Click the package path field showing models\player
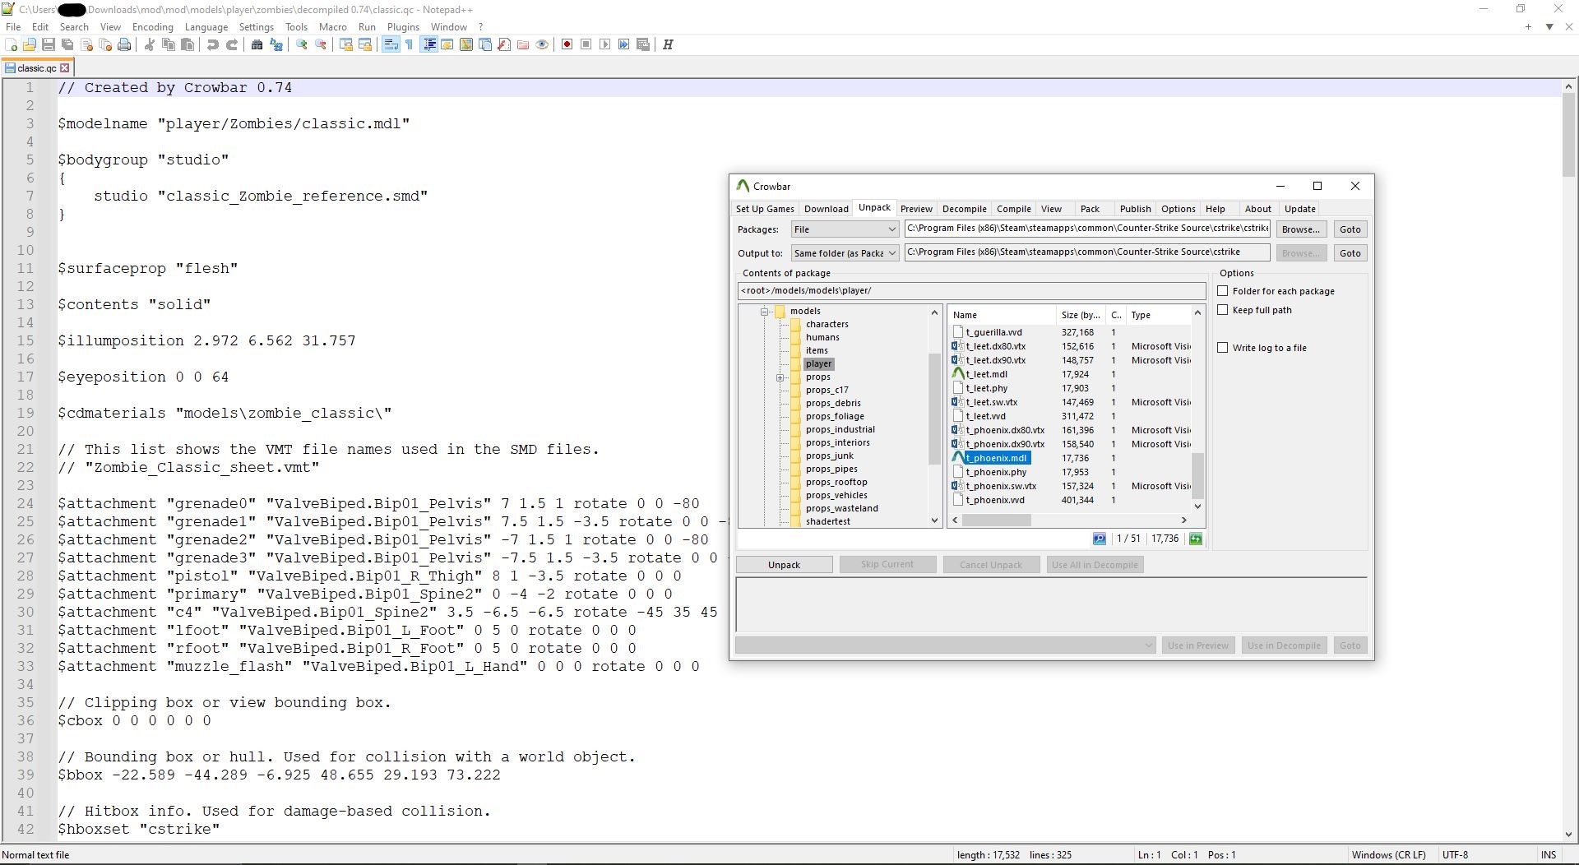The image size is (1579, 865). point(971,290)
